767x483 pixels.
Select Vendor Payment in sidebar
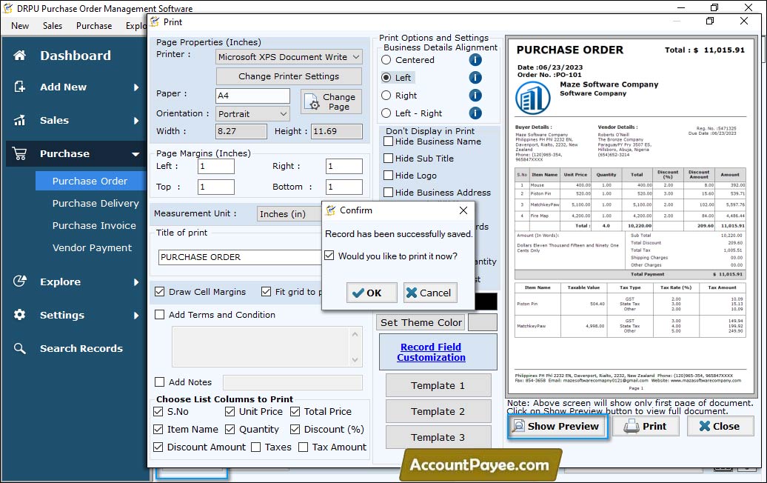click(x=92, y=247)
